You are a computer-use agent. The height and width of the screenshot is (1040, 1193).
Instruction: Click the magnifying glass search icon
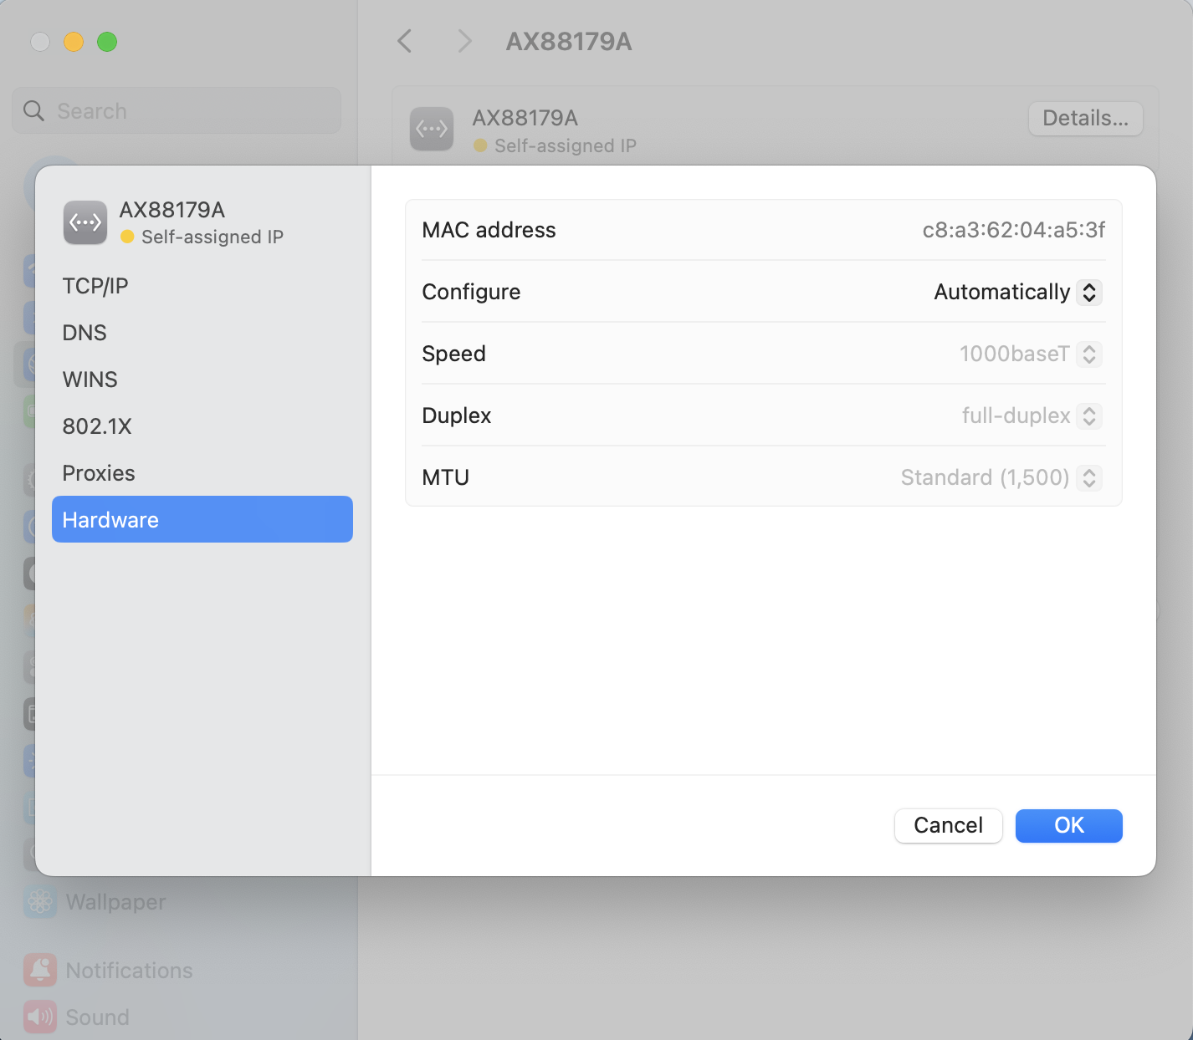click(33, 111)
